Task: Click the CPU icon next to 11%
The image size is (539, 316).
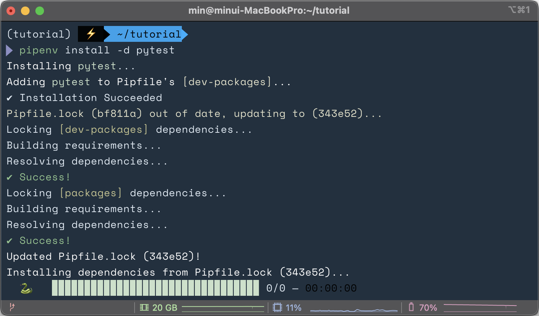Action: [277, 307]
